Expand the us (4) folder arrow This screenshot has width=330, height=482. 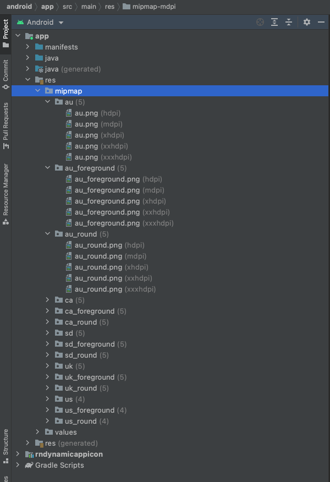point(48,399)
